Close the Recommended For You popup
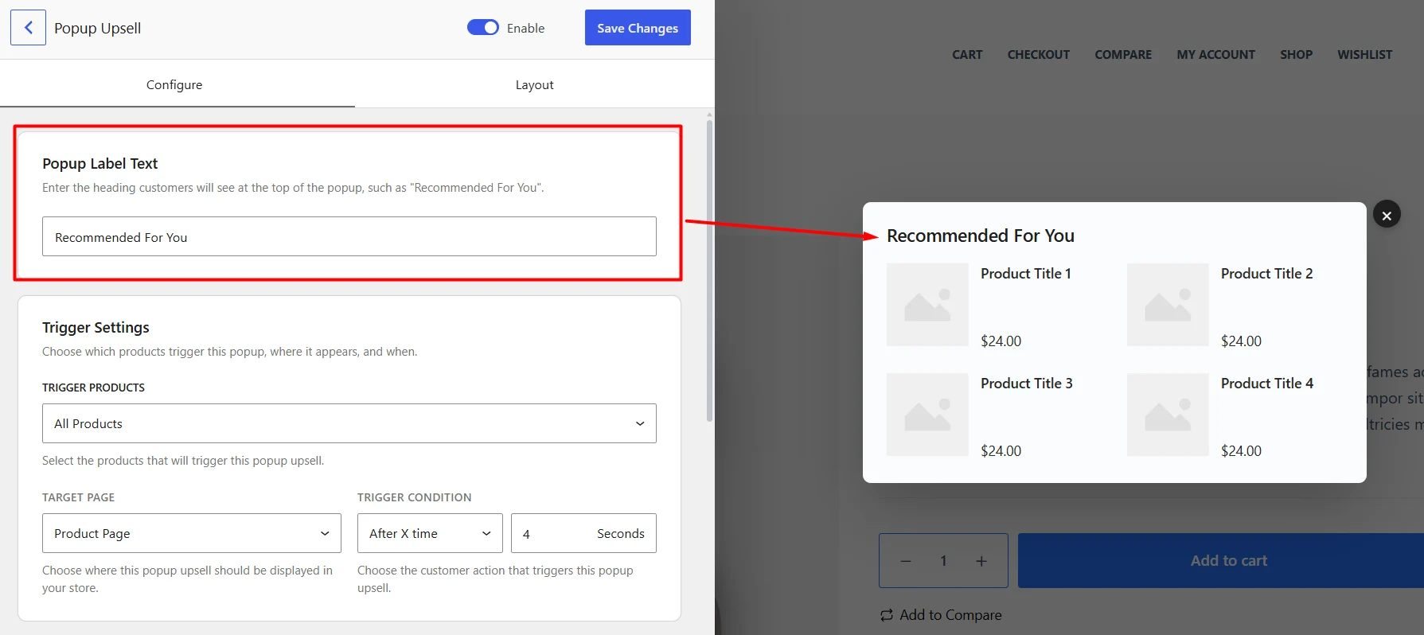Viewport: 1424px width, 635px height. [x=1387, y=215]
